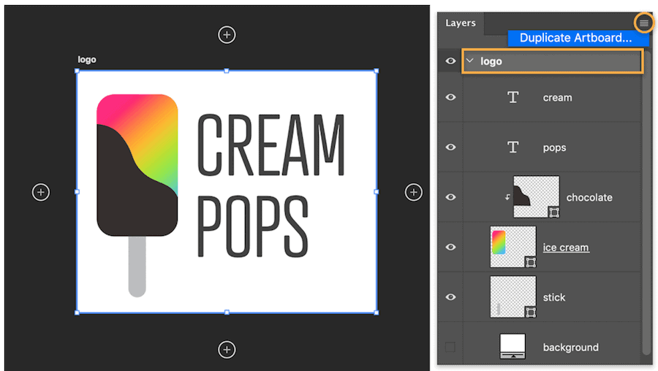Select the pops text layer T icon
The width and height of the screenshot is (658, 371).
(x=513, y=148)
